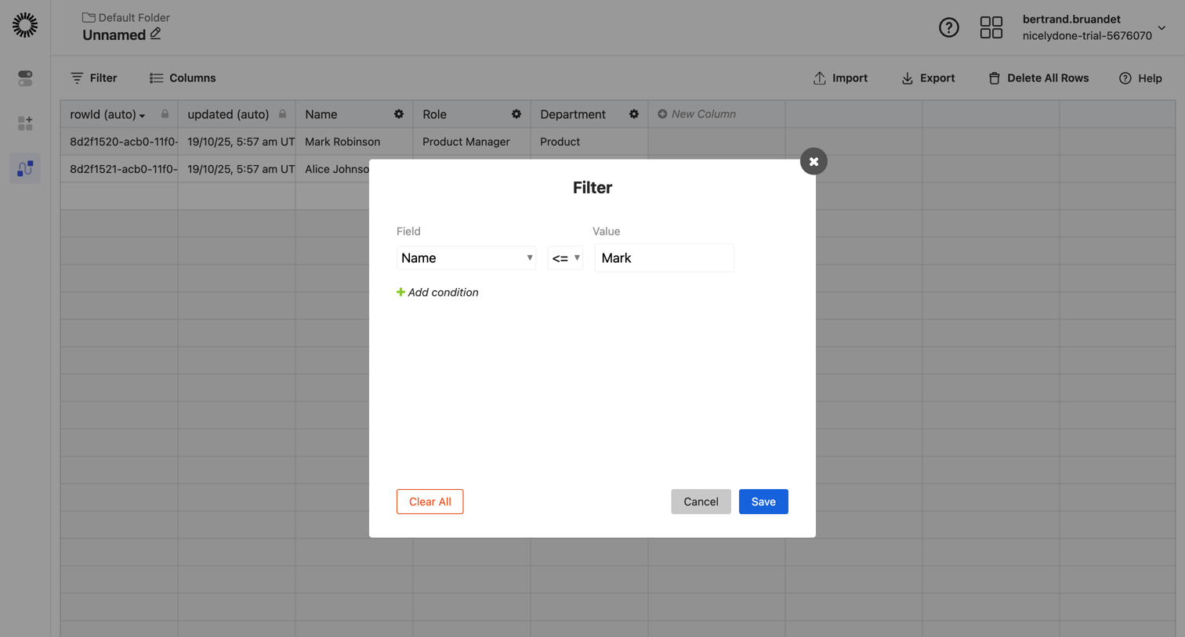Image resolution: width=1185 pixels, height=637 pixels.
Task: Open Department column settings gear
Action: [x=634, y=114]
